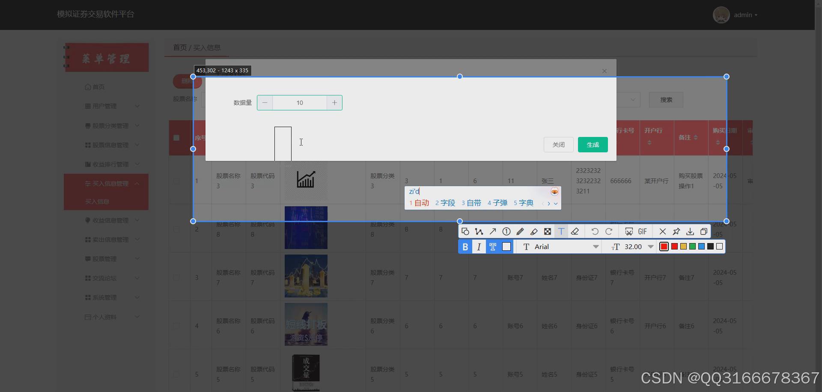Screen dimensions: 822x392
Task: Pick the green color swatch
Action: click(693, 246)
